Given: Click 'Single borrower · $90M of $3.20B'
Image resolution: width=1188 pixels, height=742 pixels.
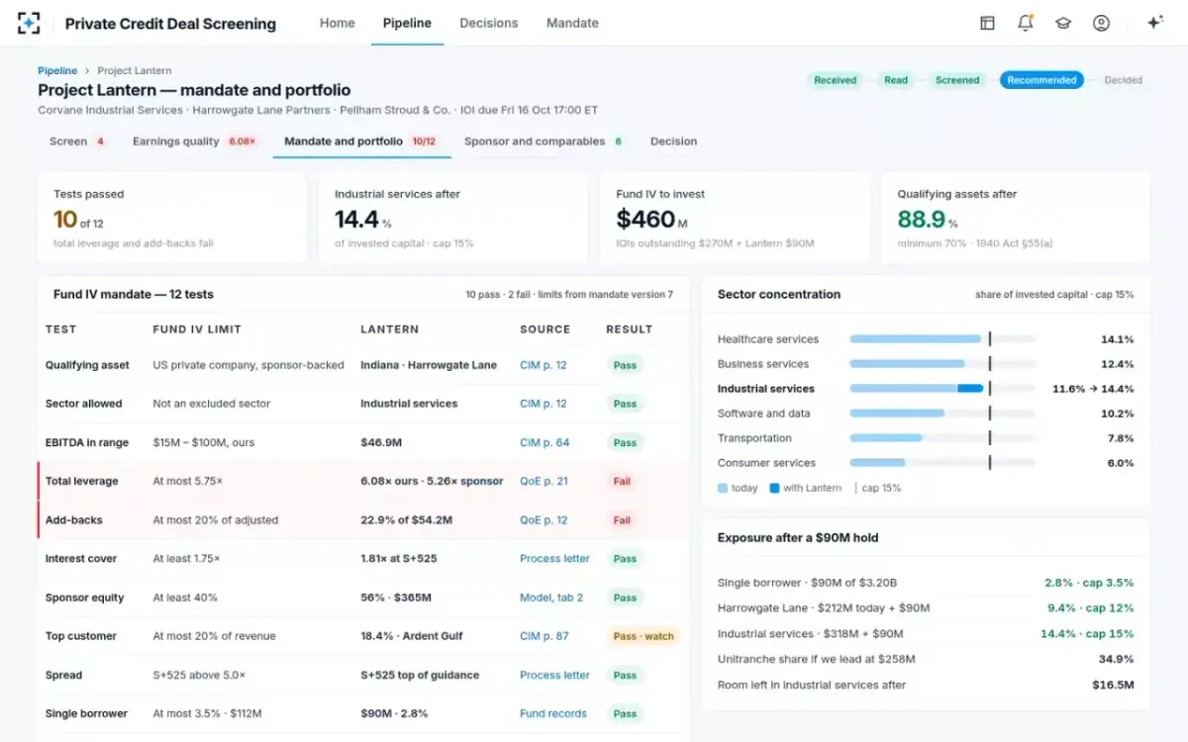Looking at the screenshot, I should click(807, 583).
